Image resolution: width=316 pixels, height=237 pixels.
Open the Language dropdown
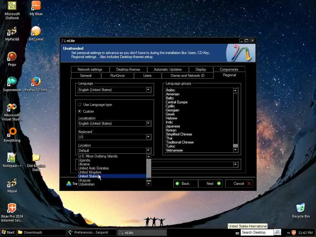point(114,90)
